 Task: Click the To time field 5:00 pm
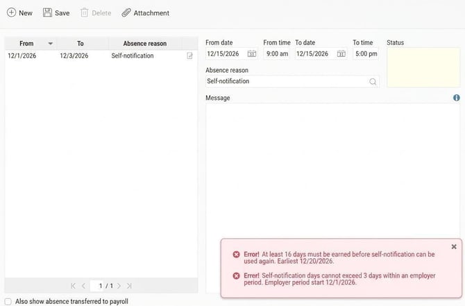(366, 53)
